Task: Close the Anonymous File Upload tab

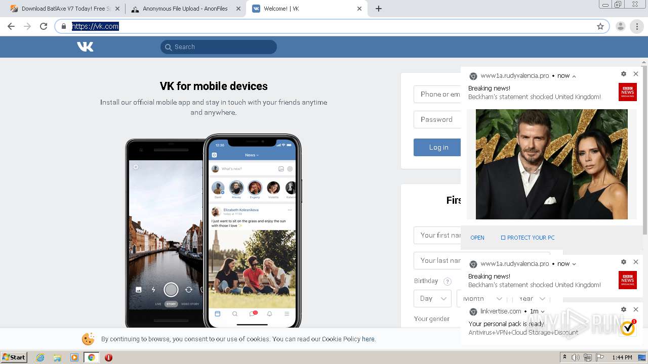Action: (238, 9)
